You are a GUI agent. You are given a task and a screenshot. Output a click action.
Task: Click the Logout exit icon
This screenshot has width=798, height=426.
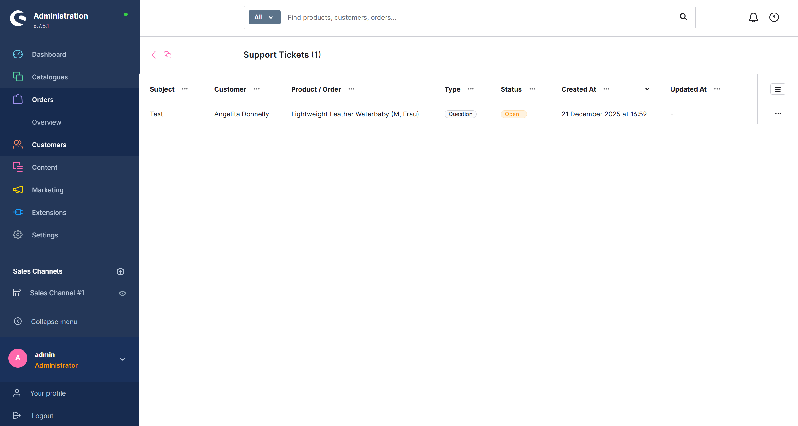(17, 416)
